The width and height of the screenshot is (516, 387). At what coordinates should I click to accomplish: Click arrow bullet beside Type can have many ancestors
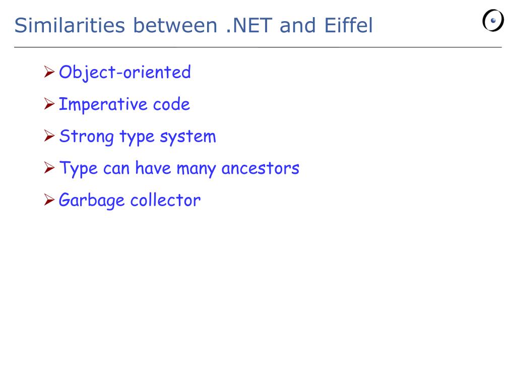(x=49, y=168)
